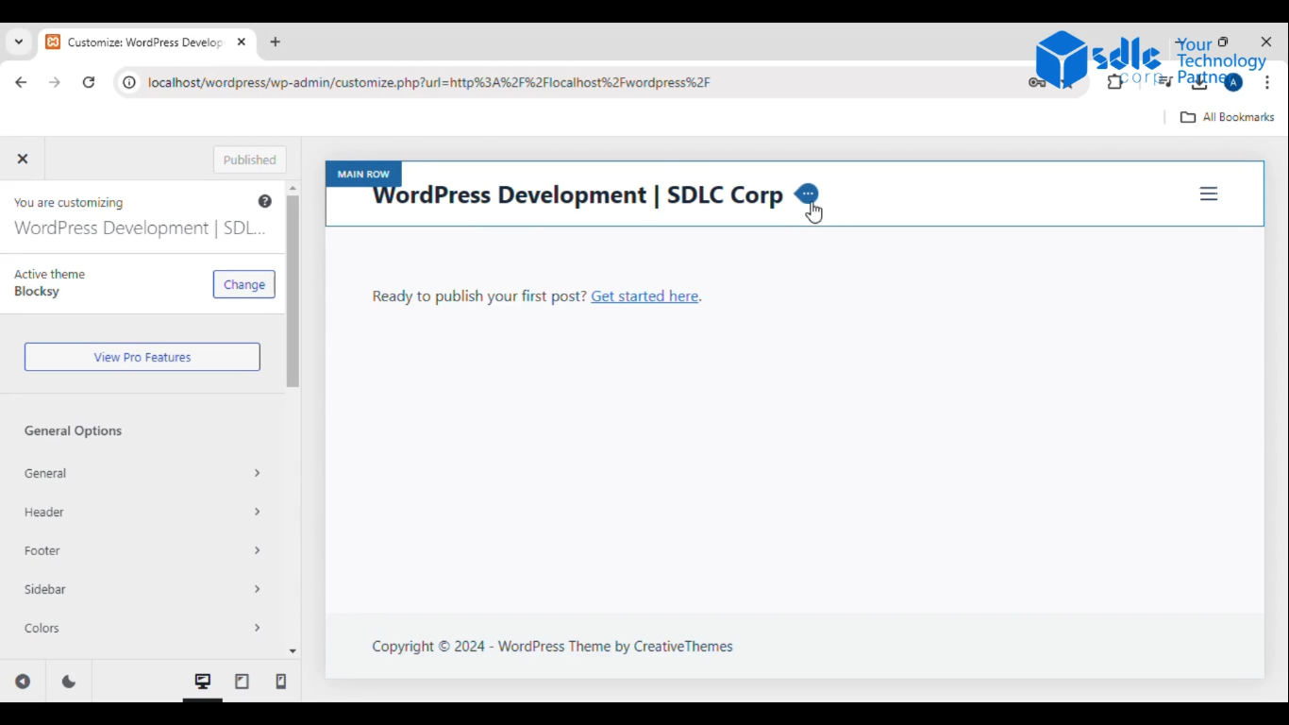Open the hamburger menu in preview header
The width and height of the screenshot is (1289, 725).
pyautogui.click(x=1209, y=194)
